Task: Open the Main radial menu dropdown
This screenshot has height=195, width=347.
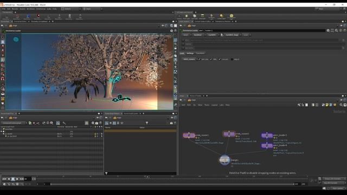Action: coord(92,9)
